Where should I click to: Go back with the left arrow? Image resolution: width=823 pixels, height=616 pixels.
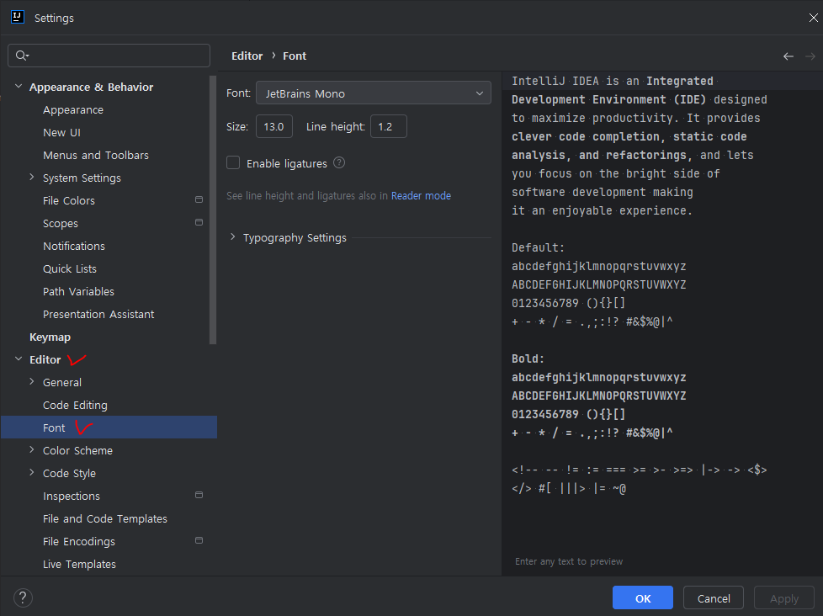click(x=788, y=56)
